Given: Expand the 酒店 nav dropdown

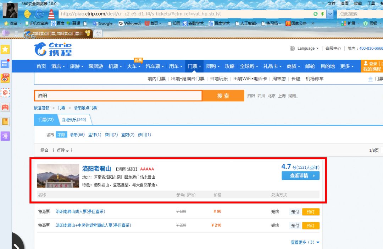Looking at the screenshot, I should tap(64, 66).
